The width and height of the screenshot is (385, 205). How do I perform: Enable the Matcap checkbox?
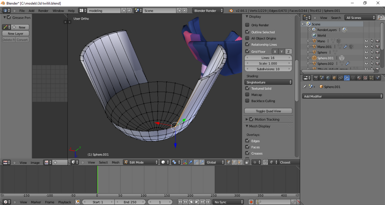point(247,94)
